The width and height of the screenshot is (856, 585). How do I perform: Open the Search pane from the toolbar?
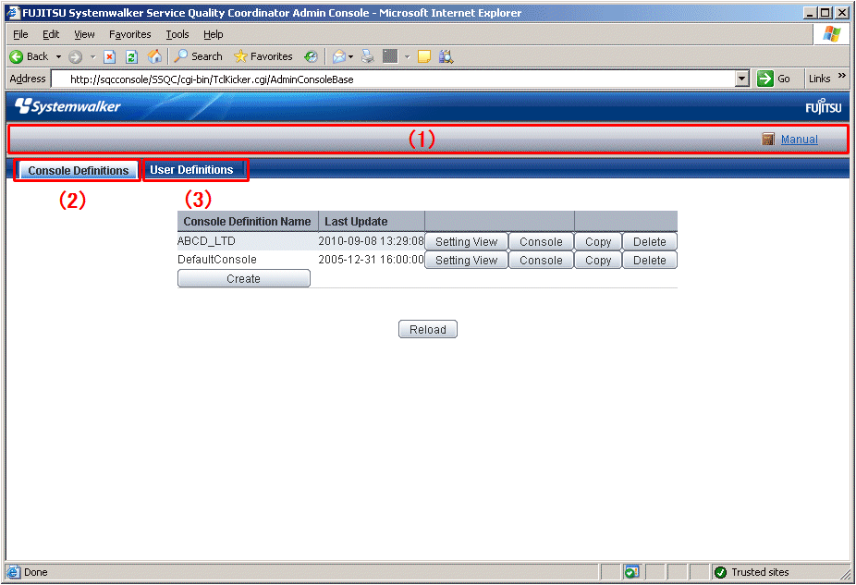198,56
